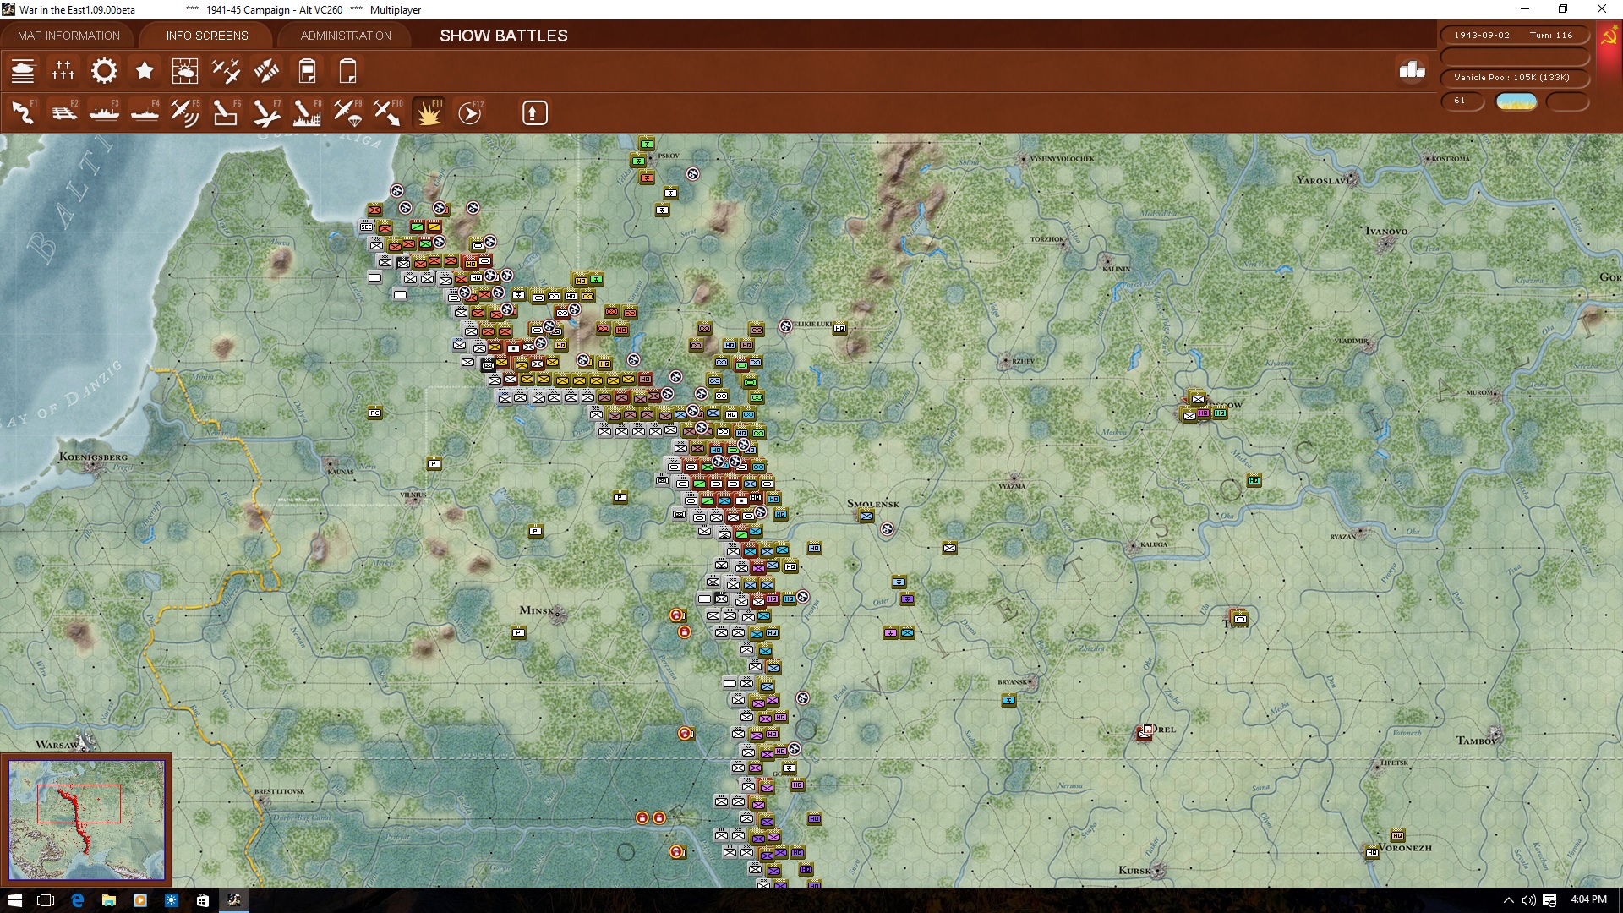This screenshot has height=913, width=1623.
Task: Select the Administration tab
Action: [346, 36]
